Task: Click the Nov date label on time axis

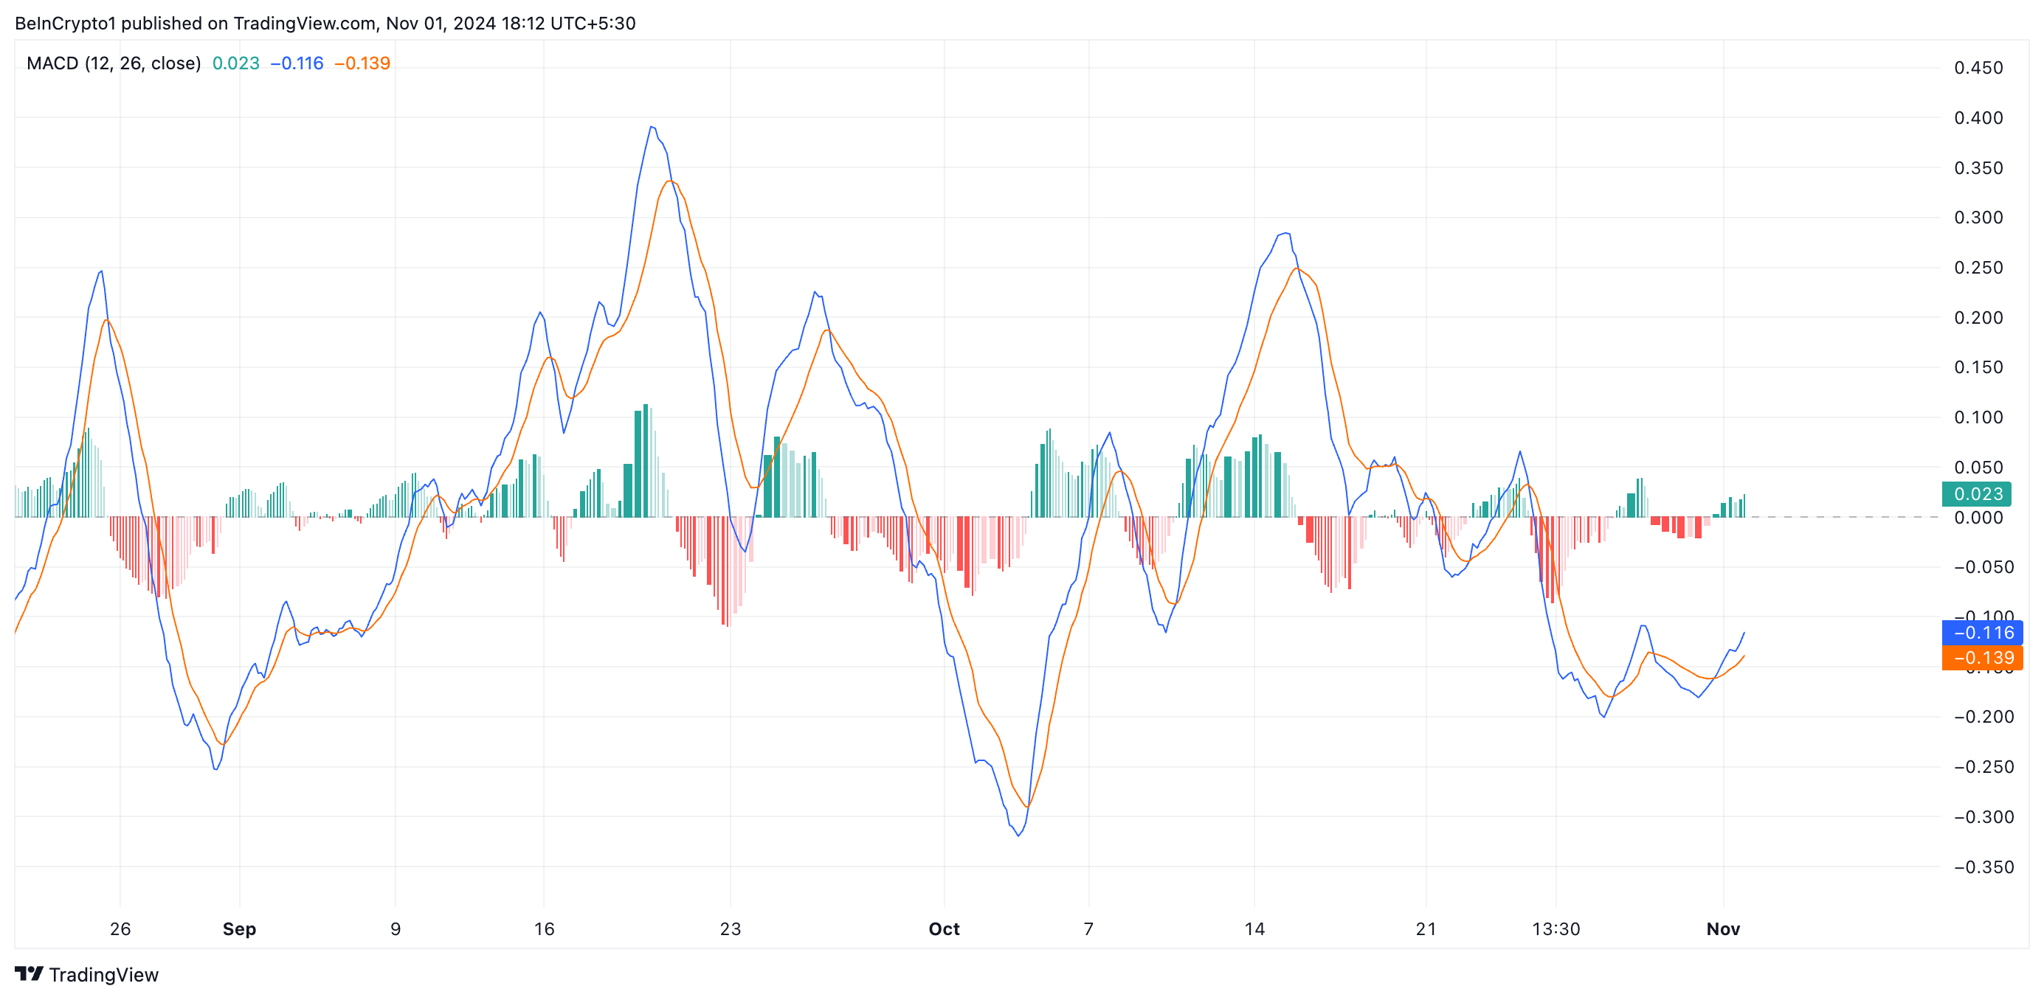Action: (x=1722, y=928)
